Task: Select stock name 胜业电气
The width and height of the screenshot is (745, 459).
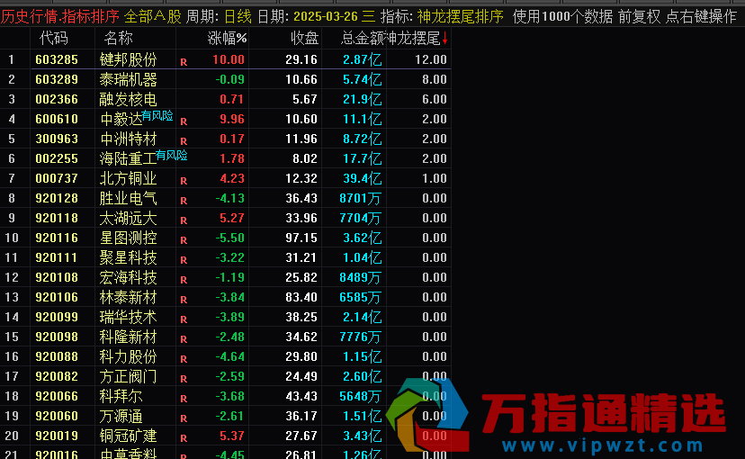Action: click(x=129, y=199)
